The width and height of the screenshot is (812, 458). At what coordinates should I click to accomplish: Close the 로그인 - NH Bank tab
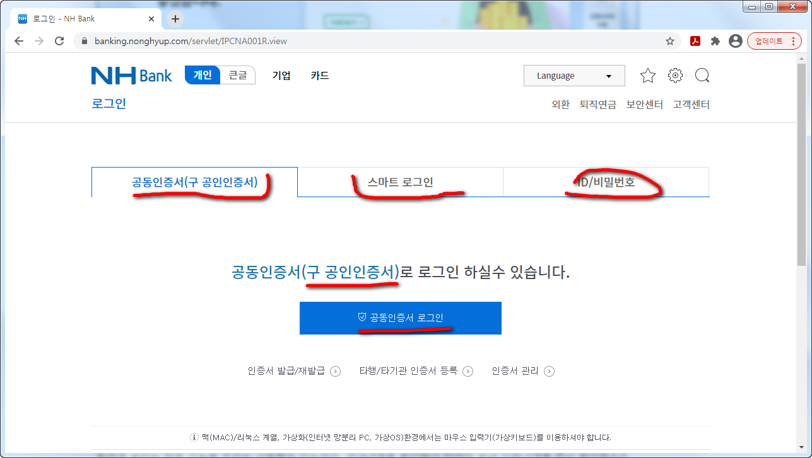tap(150, 19)
